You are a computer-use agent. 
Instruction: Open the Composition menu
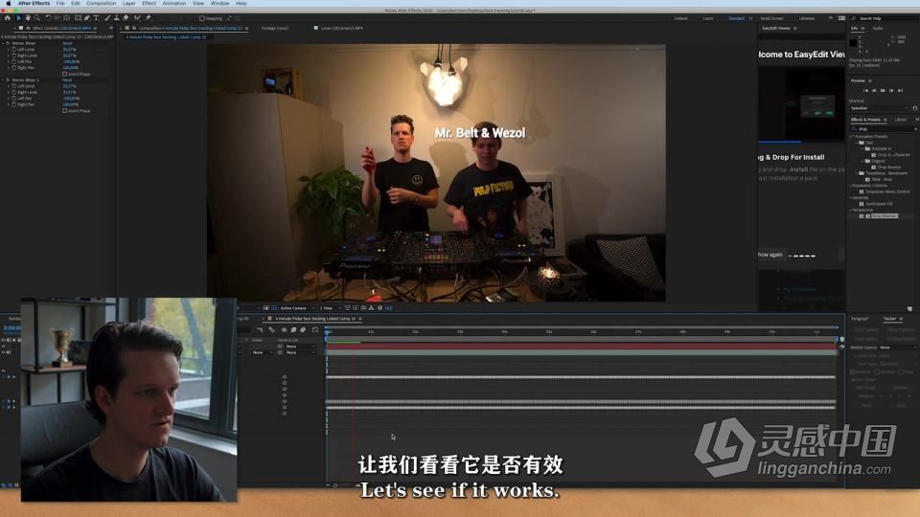pos(101,4)
